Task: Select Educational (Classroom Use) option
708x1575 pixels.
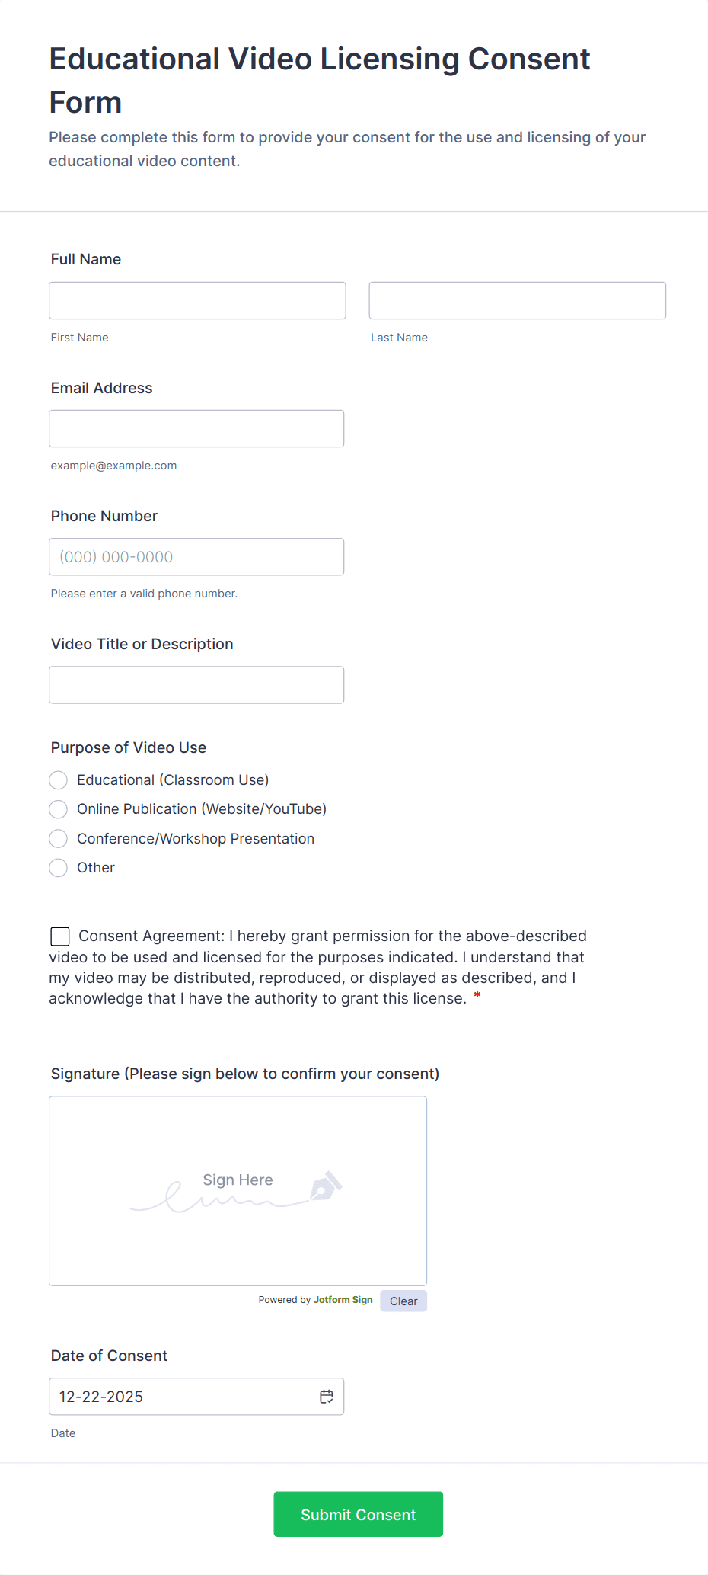Action: (58, 779)
